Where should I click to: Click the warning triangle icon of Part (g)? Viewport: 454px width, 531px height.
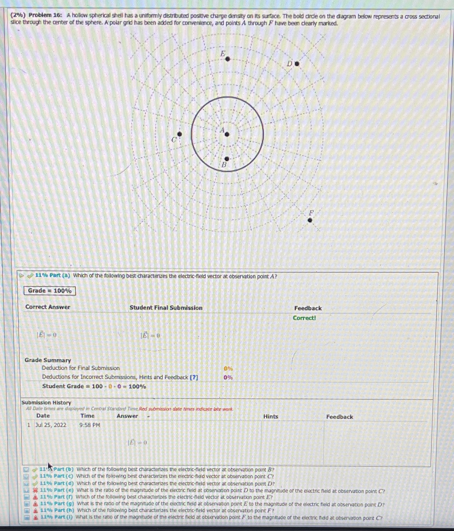35,504
